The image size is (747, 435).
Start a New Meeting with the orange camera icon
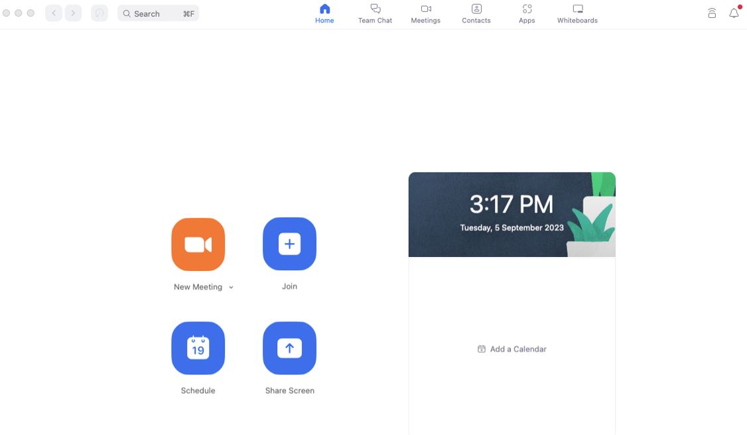198,244
